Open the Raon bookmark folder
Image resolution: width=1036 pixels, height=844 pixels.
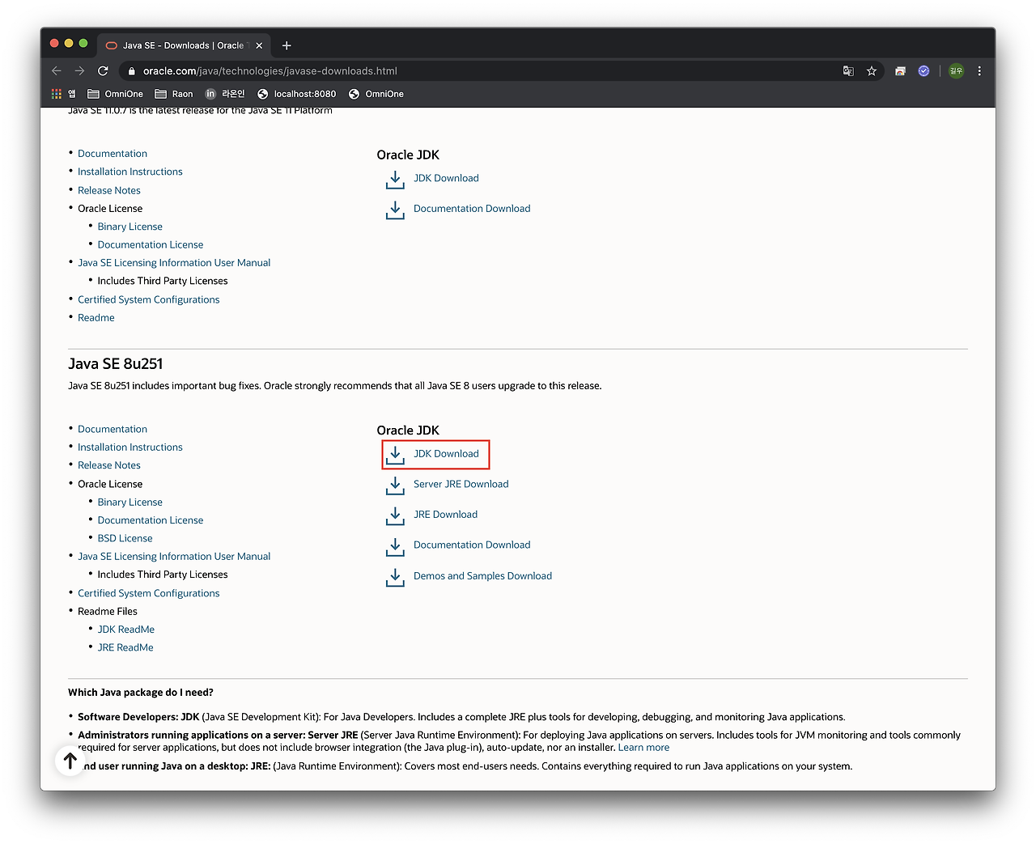[174, 94]
